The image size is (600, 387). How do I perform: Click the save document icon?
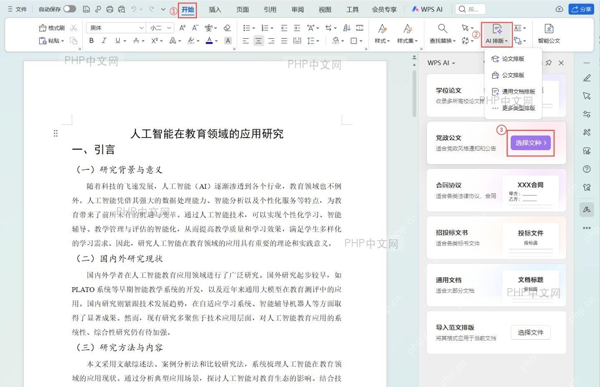pos(86,9)
